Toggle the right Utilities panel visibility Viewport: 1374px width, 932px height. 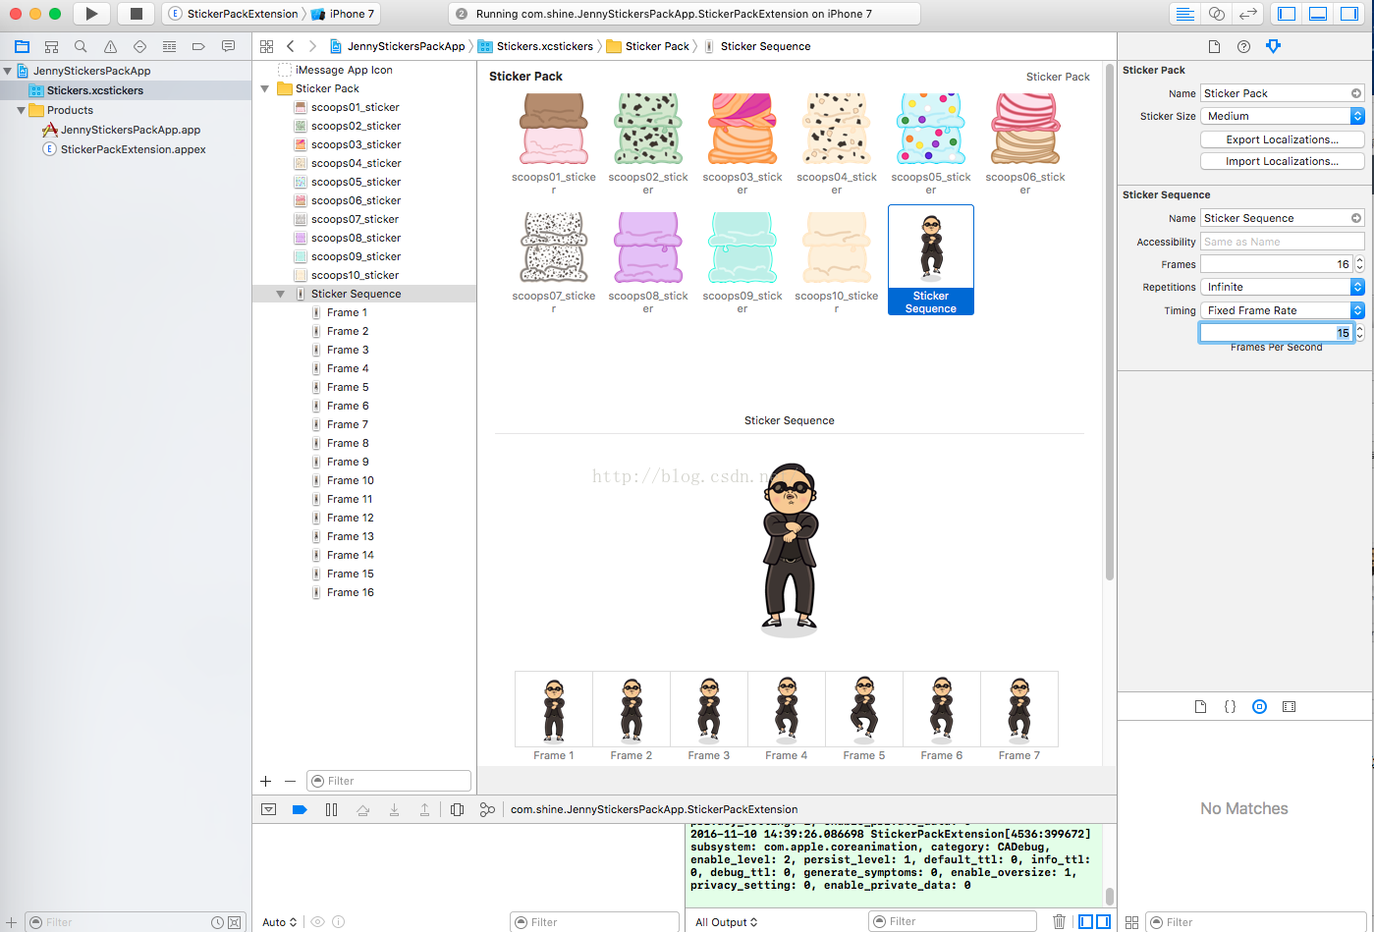1348,14
